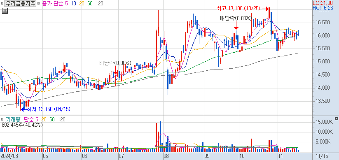Select the green 60 volume average label

(x=52, y=119)
